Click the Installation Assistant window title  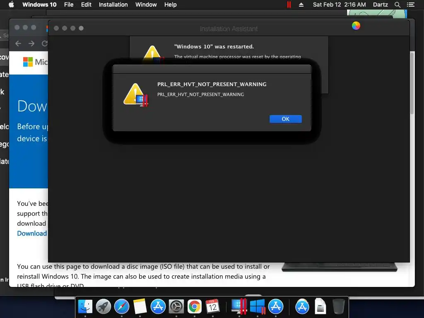click(229, 29)
